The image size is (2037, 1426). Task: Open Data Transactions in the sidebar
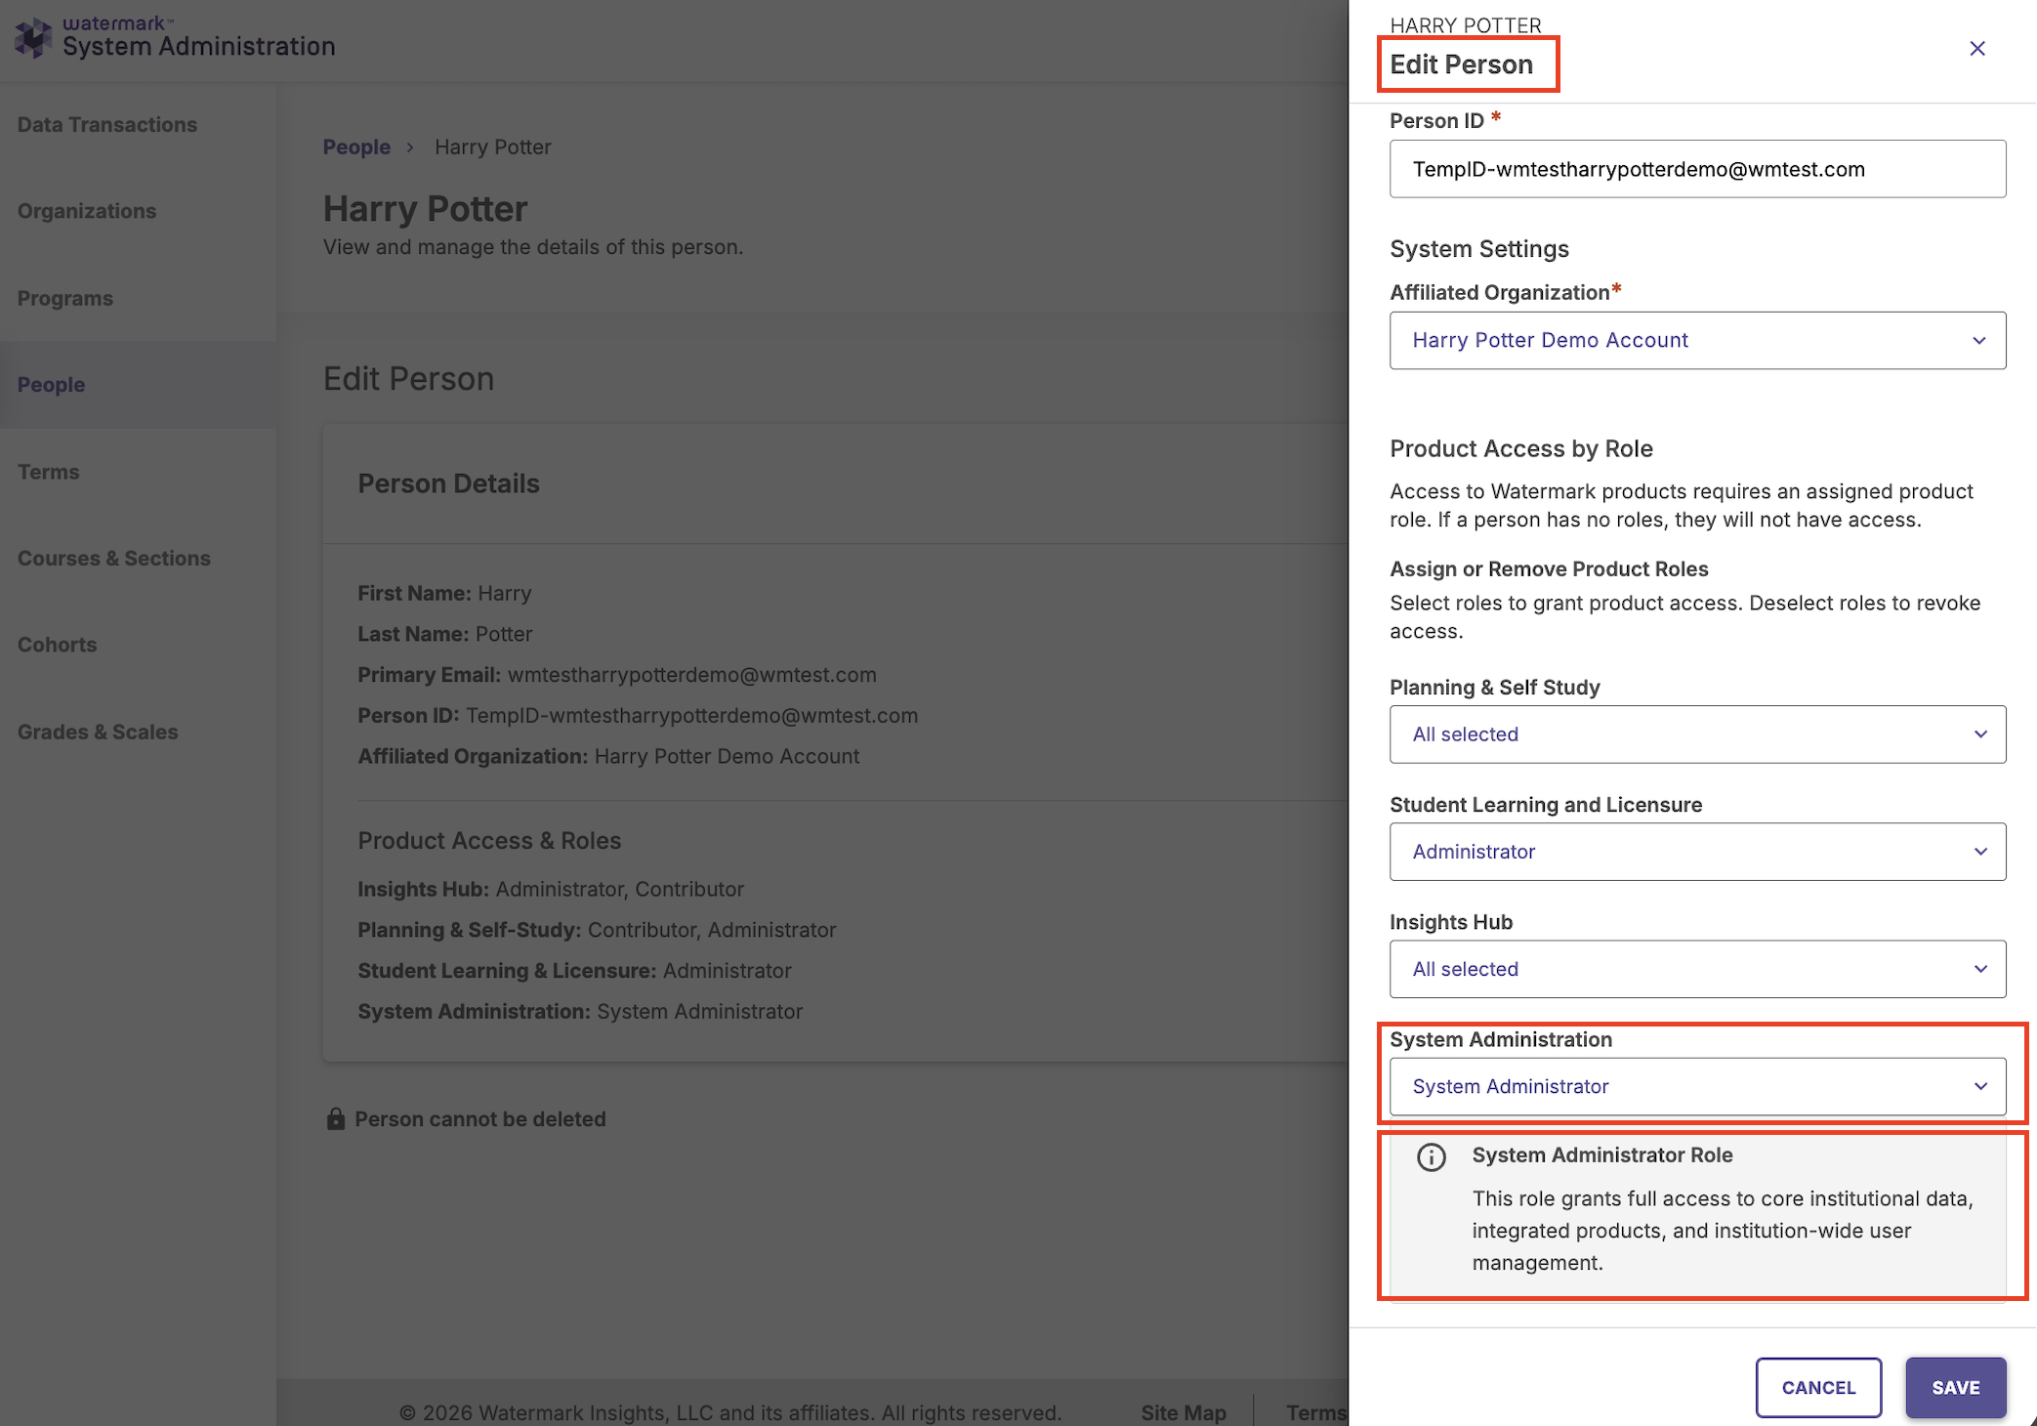(x=107, y=125)
